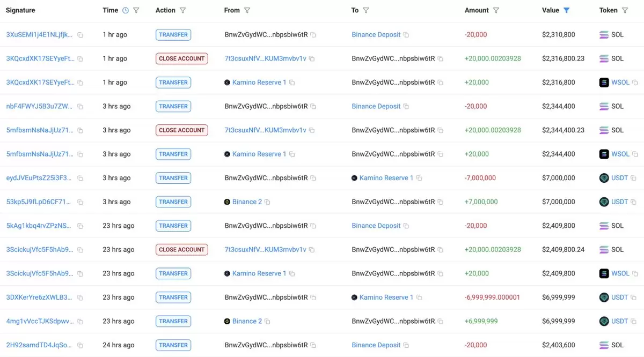
Task: Click the active blue Value filter icon
Action: pos(566,10)
